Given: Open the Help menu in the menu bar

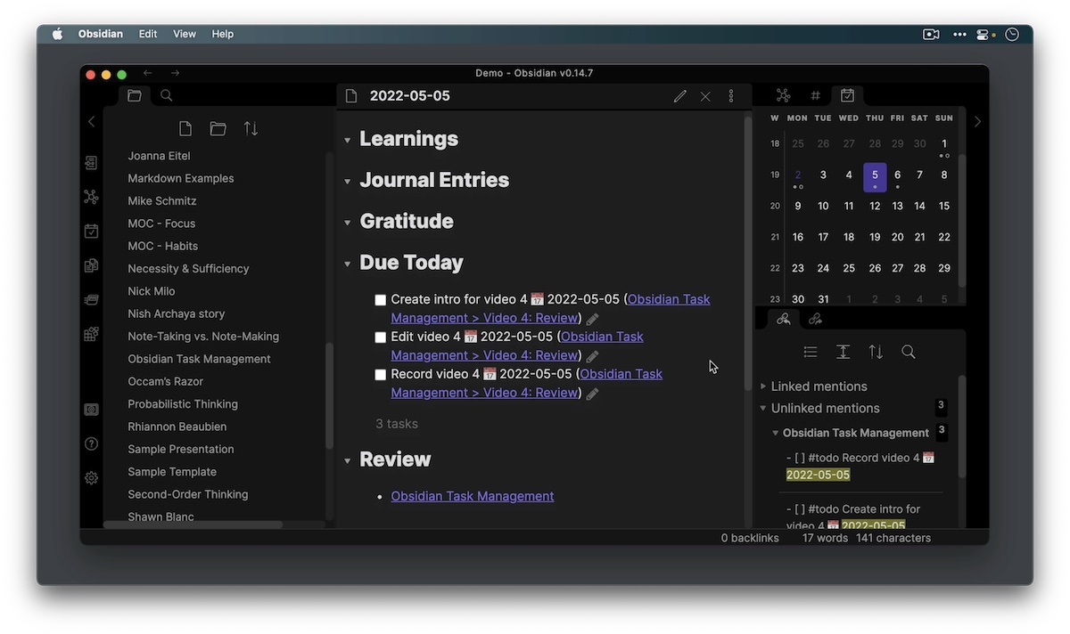Looking at the screenshot, I should [x=223, y=34].
